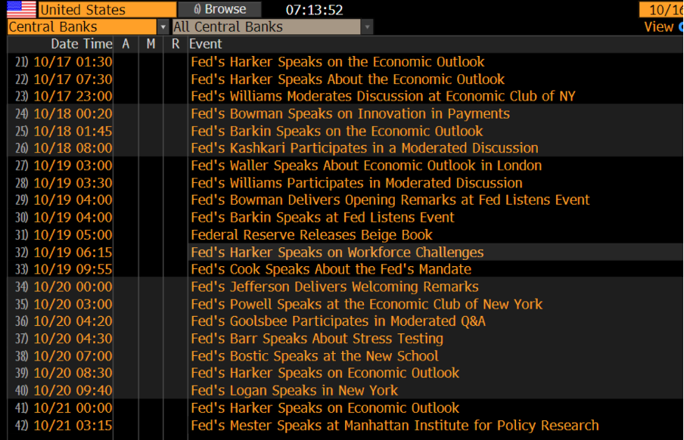
Task: Select Fed's Harker Speaks on Workforce Challenges
Action: [337, 252]
